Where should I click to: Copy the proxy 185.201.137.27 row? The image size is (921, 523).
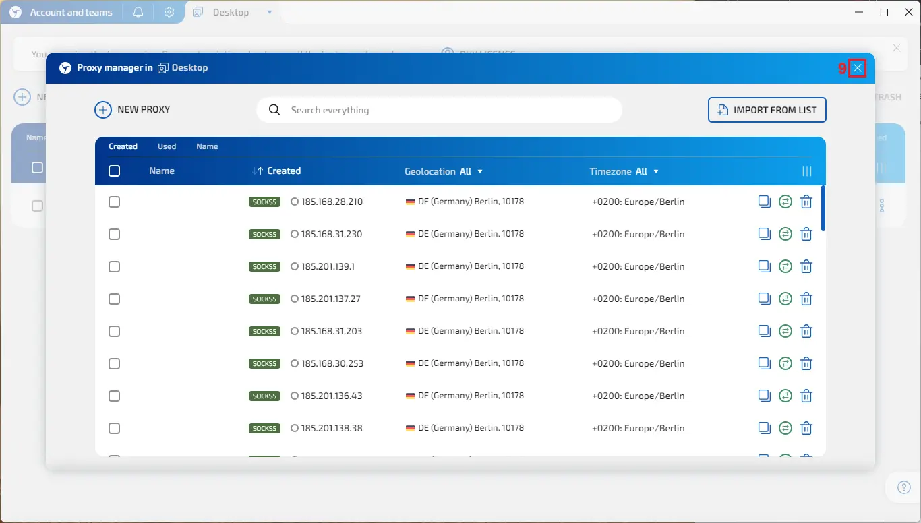764,299
